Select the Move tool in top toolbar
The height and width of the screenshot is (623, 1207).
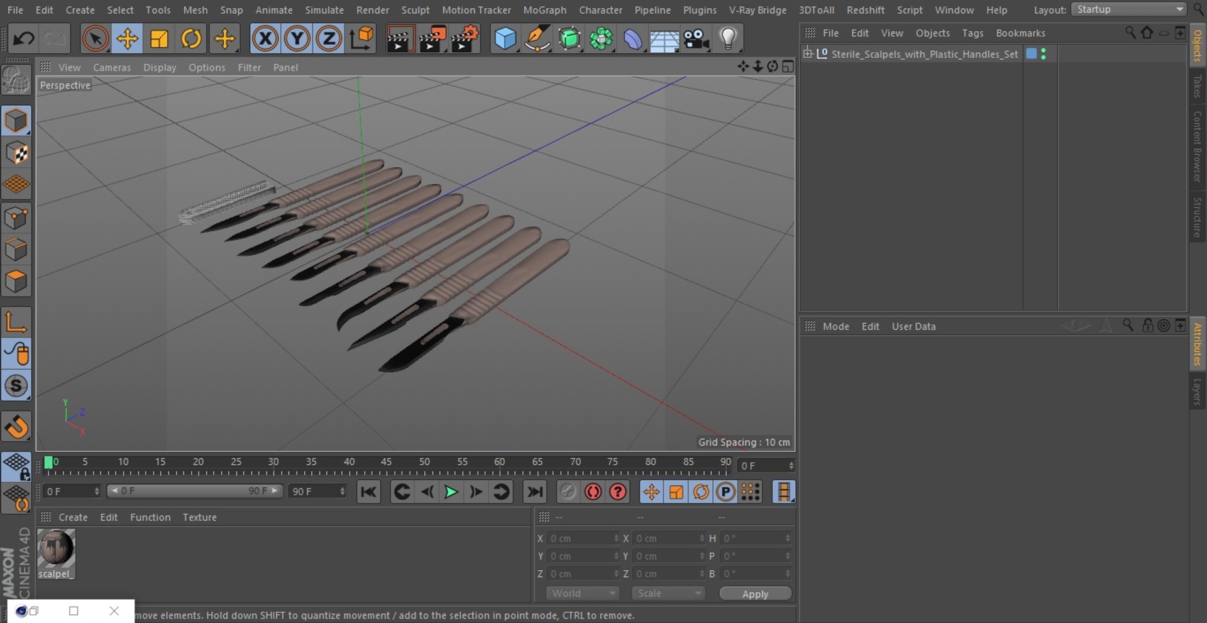pos(127,39)
